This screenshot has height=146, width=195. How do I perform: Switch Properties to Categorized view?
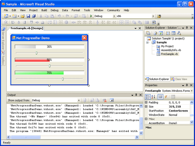pyautogui.click(x=148, y=97)
